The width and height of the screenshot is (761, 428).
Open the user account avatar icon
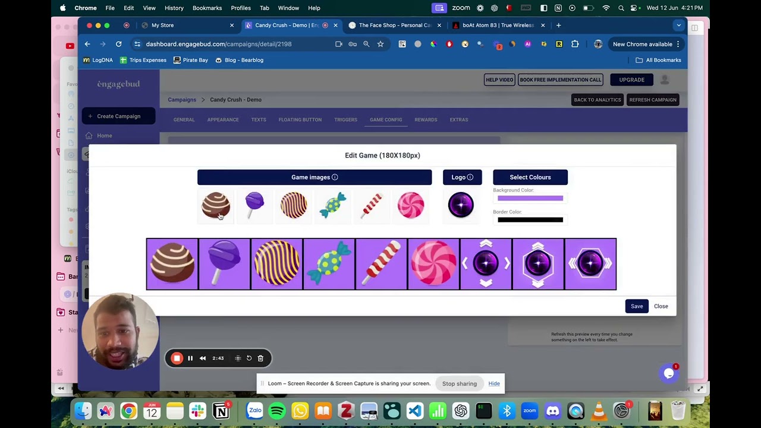(665, 80)
